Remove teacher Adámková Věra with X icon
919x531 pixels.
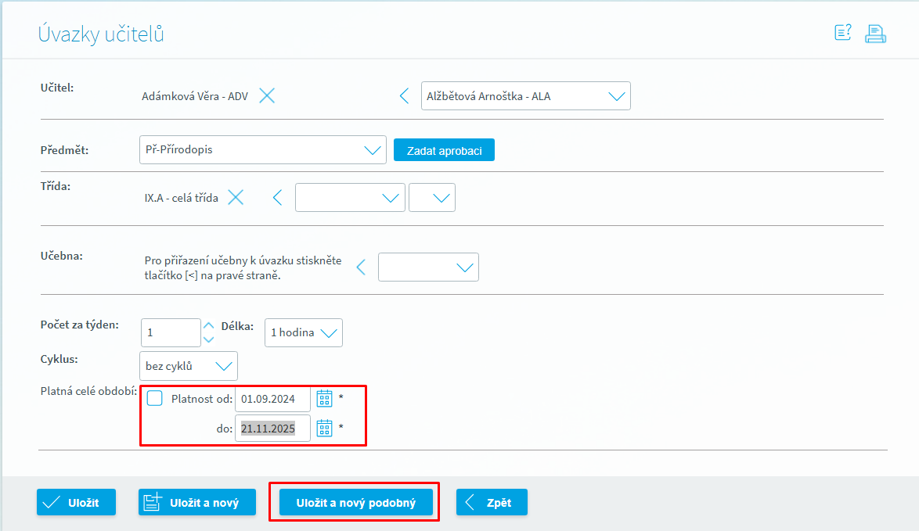coord(267,96)
